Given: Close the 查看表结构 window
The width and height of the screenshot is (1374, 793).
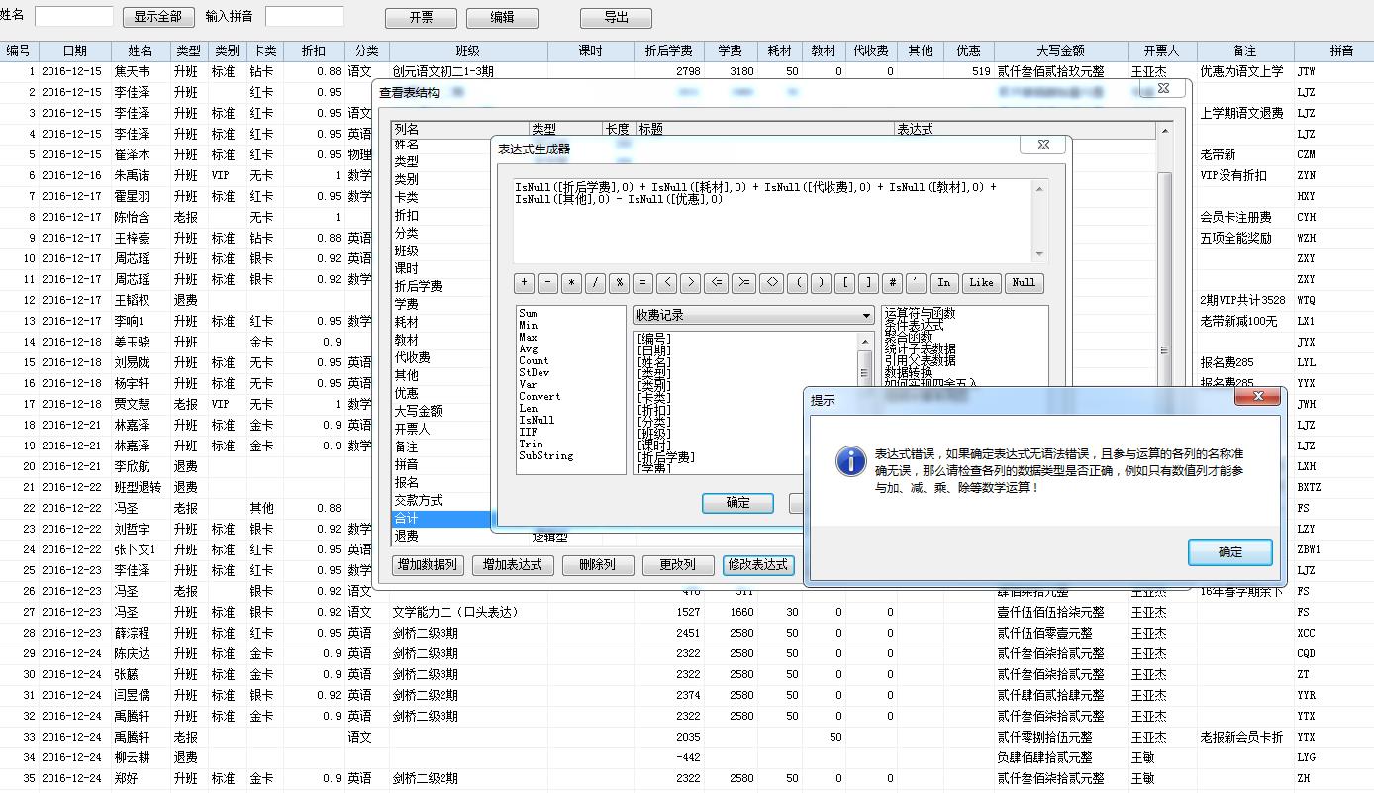Looking at the screenshot, I should [x=1163, y=88].
